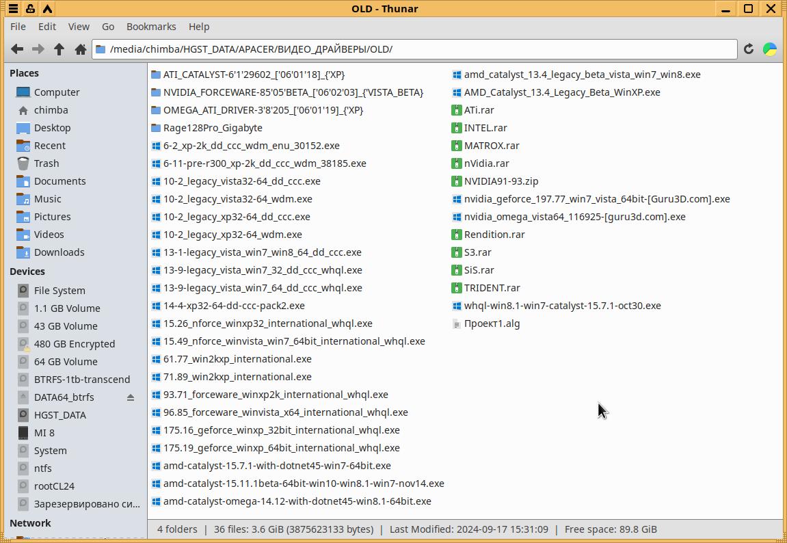Click the path bar location field
This screenshot has width=787, height=543.
coord(414,49)
